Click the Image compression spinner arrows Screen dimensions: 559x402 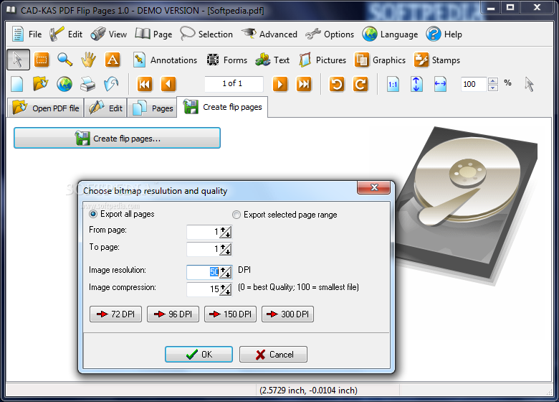(225, 289)
